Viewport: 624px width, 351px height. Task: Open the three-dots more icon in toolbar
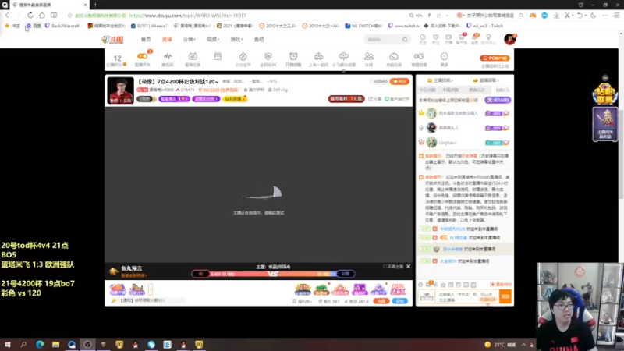[444, 56]
